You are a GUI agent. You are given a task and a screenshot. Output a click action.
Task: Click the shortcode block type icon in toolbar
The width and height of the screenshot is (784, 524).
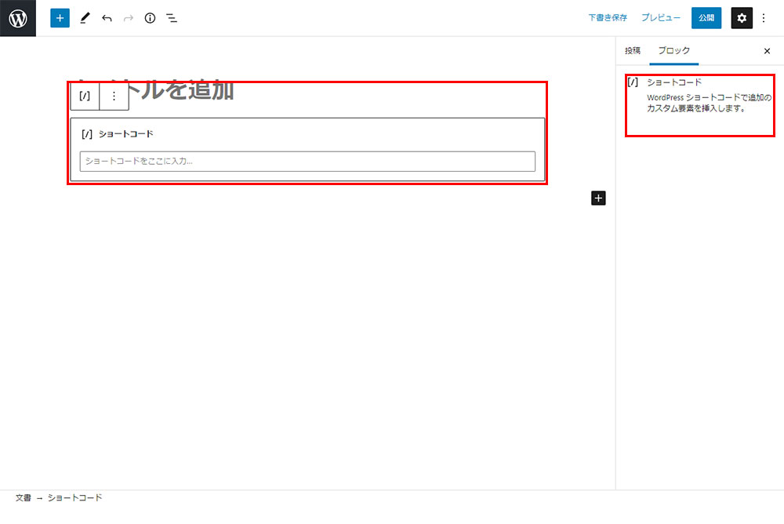(x=85, y=96)
